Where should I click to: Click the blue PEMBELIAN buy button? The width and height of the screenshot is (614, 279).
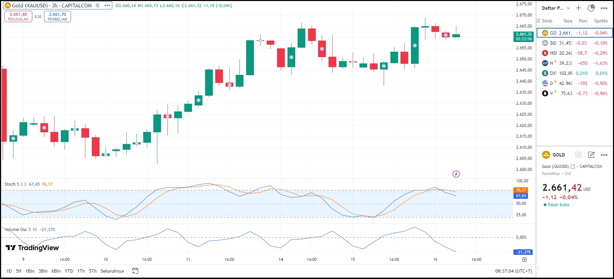tap(57, 16)
